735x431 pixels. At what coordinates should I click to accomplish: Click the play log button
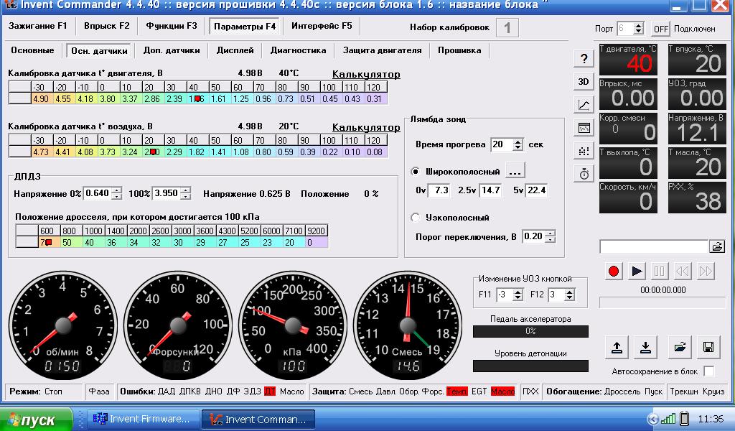pos(637,271)
